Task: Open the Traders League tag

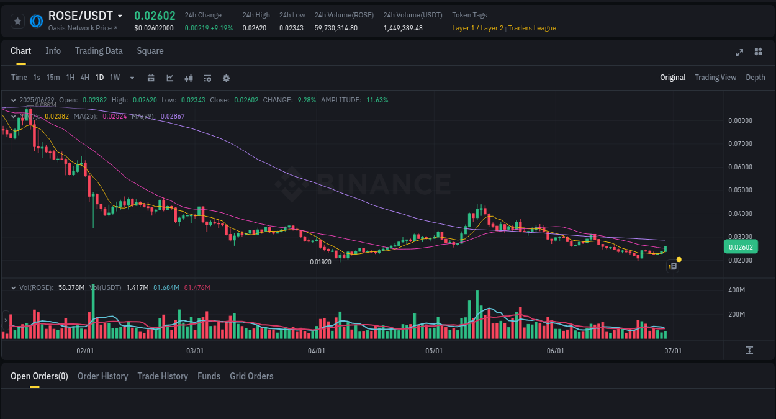Action: (x=532, y=28)
